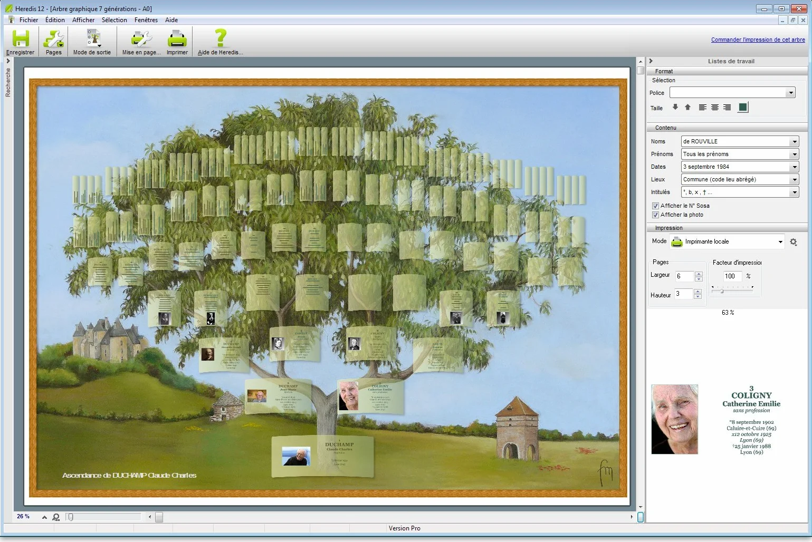Pick the green text color swatch
812x542 pixels.
coord(743,108)
